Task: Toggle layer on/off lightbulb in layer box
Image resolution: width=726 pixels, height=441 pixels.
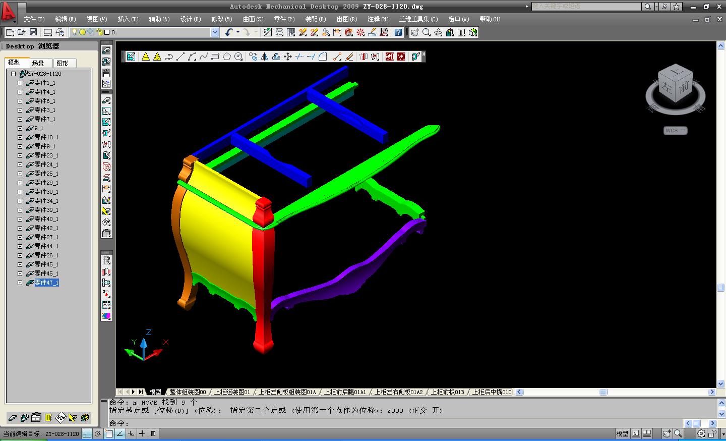Action: click(74, 32)
